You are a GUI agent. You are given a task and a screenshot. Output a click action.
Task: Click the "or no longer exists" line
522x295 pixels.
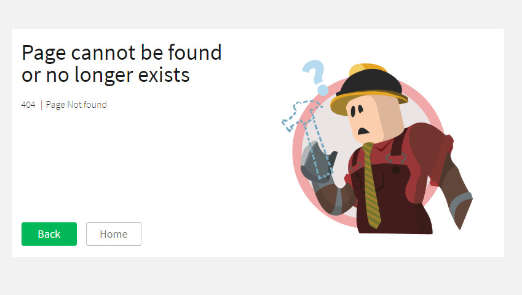pos(106,75)
